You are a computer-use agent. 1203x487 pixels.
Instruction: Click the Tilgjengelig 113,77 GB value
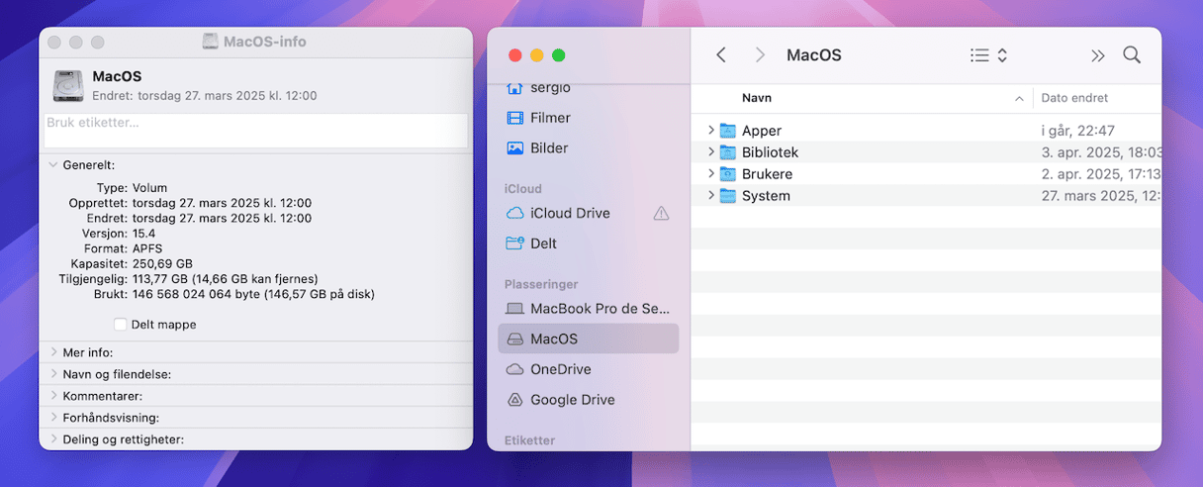[x=225, y=279]
